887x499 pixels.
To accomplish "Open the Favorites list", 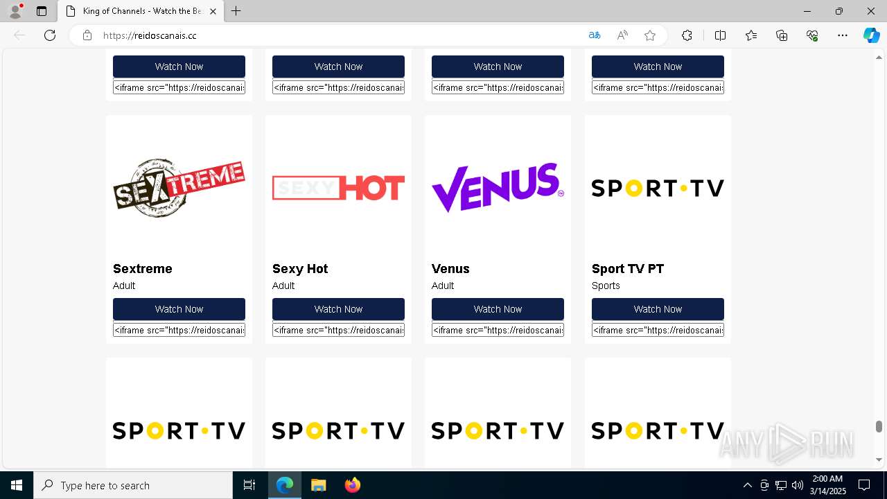I will (751, 35).
